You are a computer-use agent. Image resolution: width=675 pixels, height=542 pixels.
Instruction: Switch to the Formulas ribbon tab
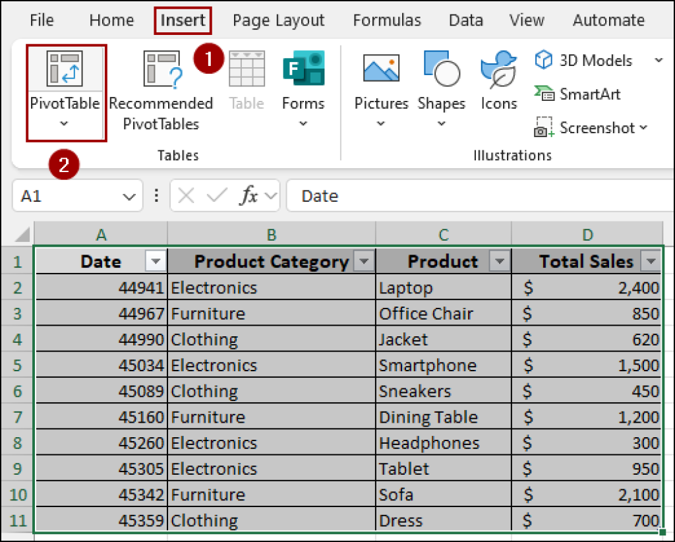pos(387,20)
